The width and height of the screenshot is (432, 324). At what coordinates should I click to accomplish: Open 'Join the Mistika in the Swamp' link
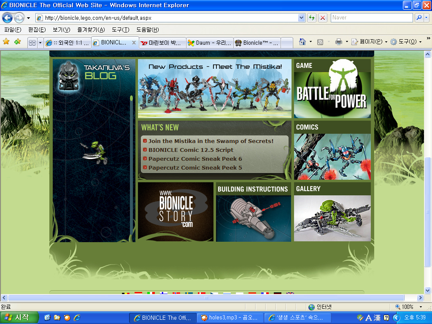(x=211, y=141)
